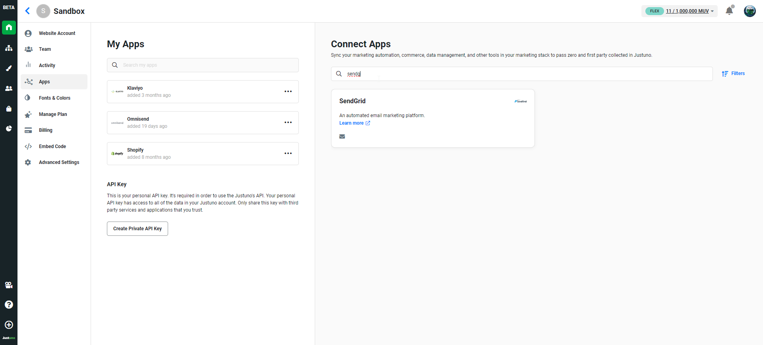Click the plus circle add icon
Viewport: 763px width, 345px height.
[x=9, y=325]
